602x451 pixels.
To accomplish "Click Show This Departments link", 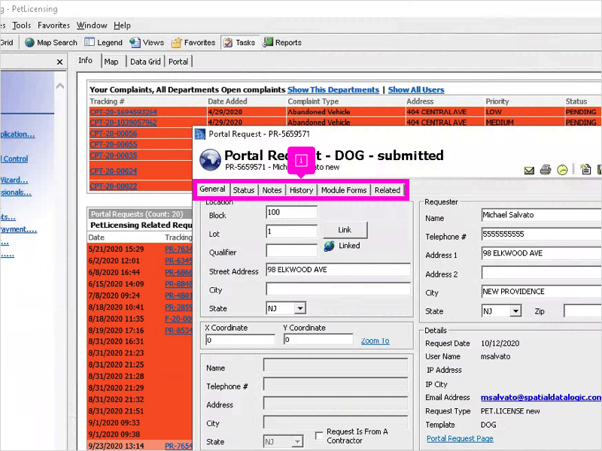I will 333,89.
